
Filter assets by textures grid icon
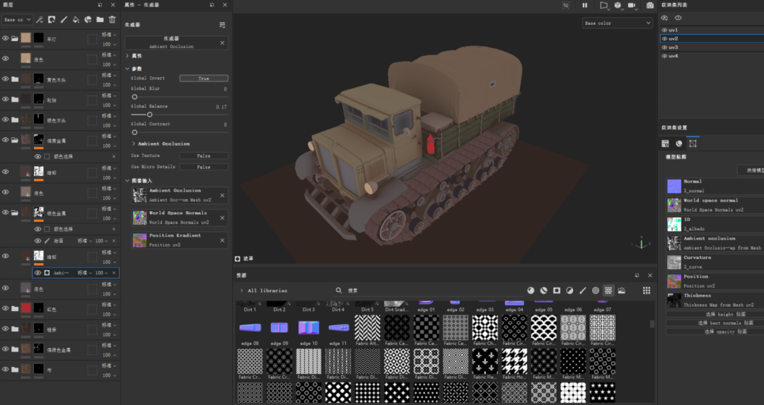pyautogui.click(x=608, y=290)
